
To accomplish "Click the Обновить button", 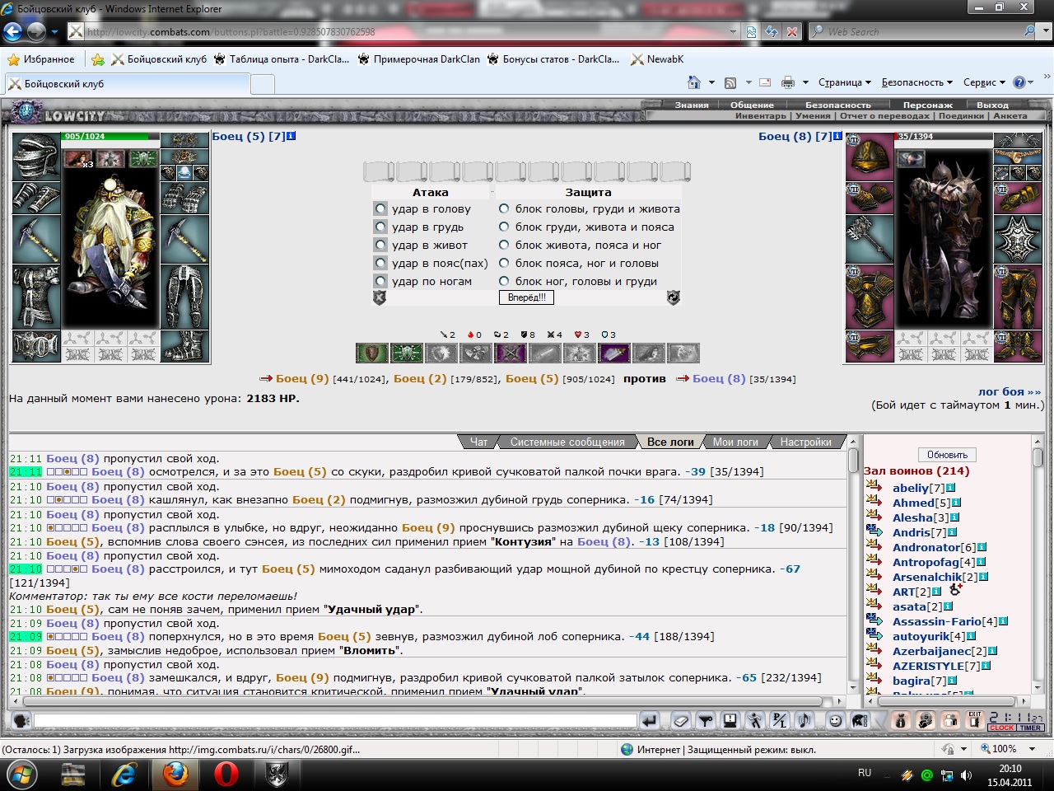I will pos(947,455).
